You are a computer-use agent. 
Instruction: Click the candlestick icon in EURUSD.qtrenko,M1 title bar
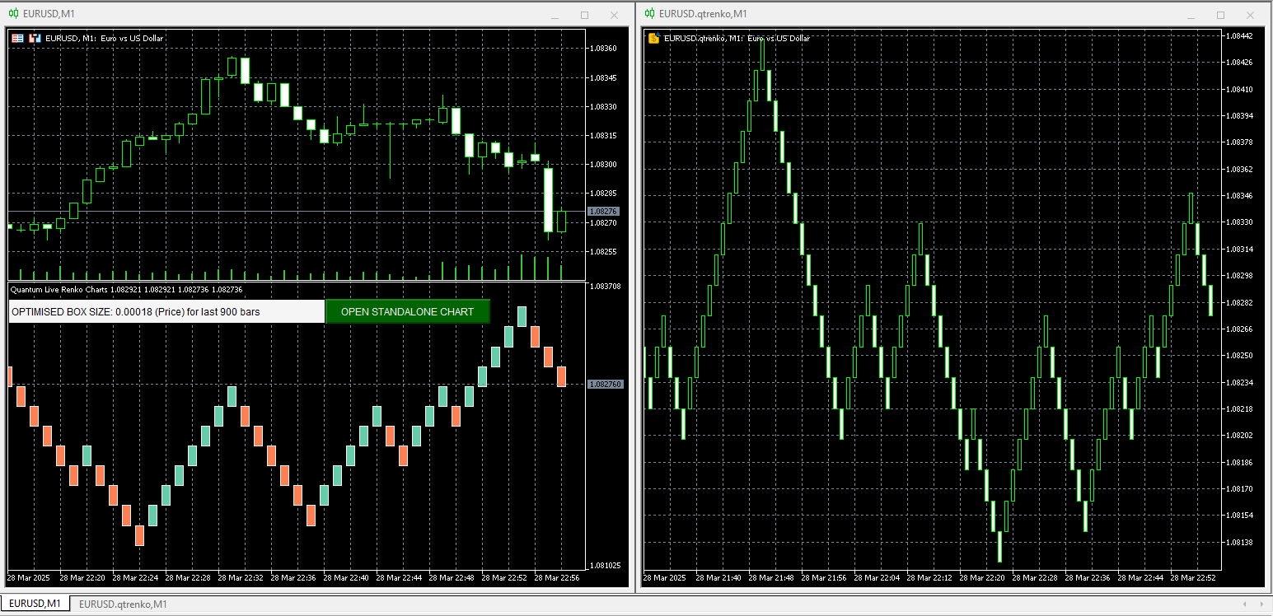pyautogui.click(x=649, y=14)
